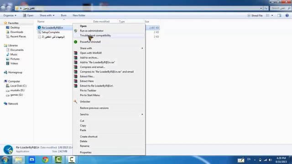
Task: Click the green Powerful Uninstall icon
Action: pos(76,42)
